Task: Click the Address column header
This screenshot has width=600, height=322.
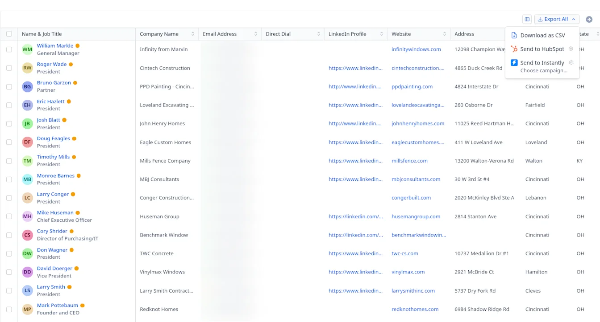Action: pos(464,34)
